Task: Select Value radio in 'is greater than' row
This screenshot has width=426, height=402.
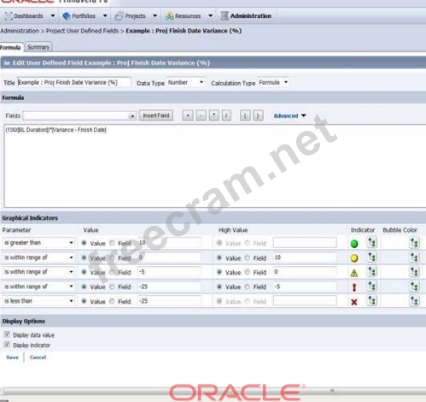Action: pos(84,243)
